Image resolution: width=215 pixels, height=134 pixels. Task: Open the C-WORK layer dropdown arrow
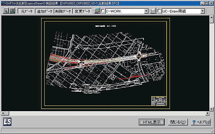(146, 11)
